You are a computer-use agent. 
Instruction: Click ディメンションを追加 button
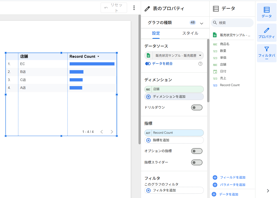(174, 97)
